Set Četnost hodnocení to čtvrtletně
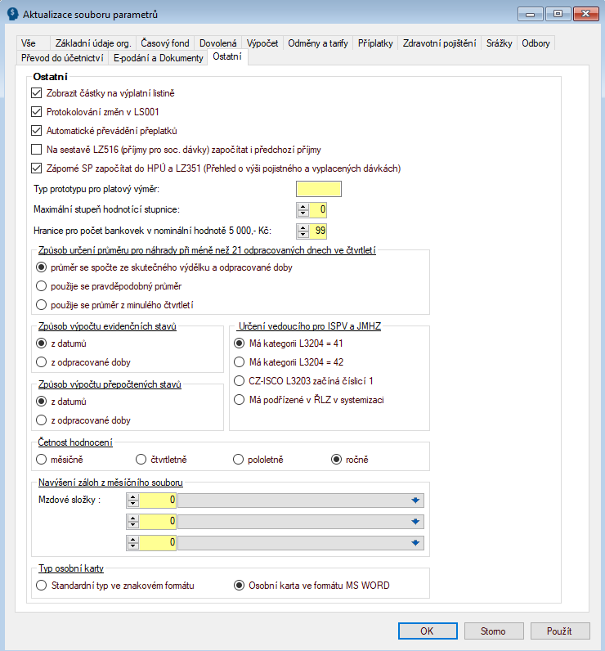Viewport: 605px width, 651px height. (x=141, y=460)
